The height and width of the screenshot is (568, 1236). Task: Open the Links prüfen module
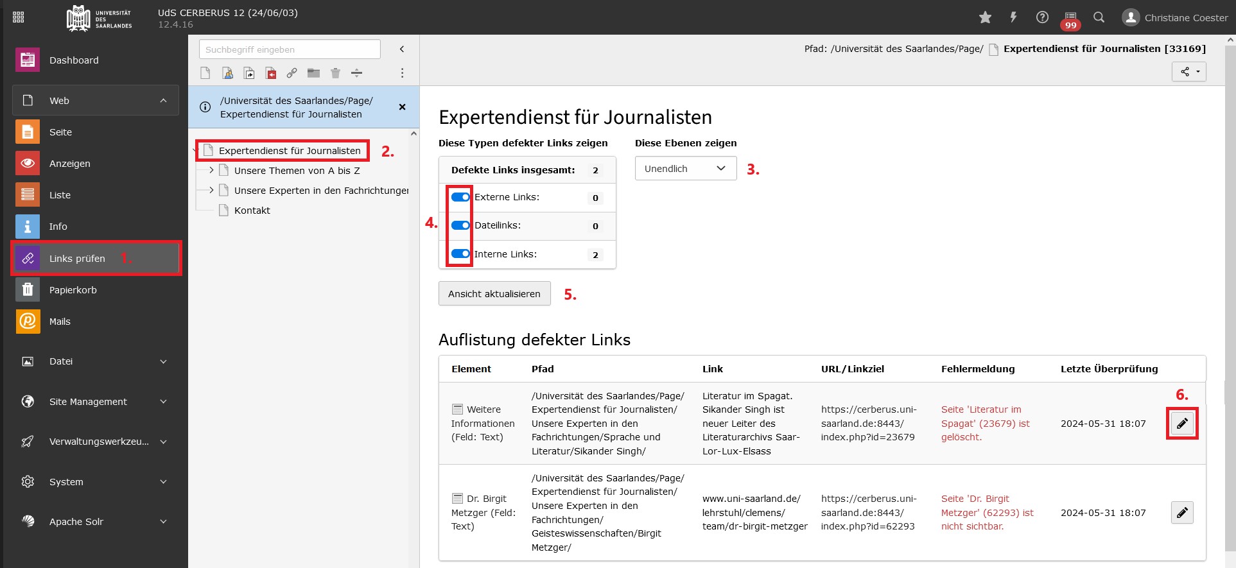point(96,259)
